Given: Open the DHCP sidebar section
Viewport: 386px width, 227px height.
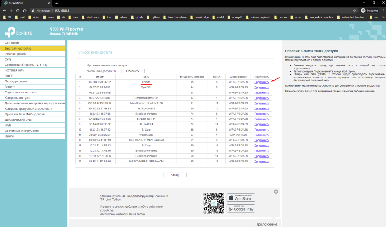Looking at the screenshot, I should pos(33,76).
